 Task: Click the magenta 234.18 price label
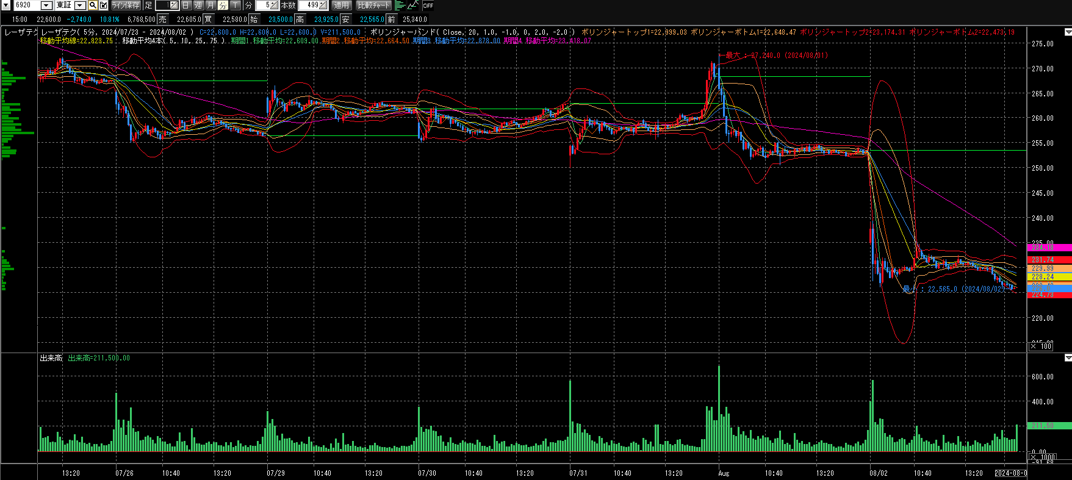[x=1049, y=248]
